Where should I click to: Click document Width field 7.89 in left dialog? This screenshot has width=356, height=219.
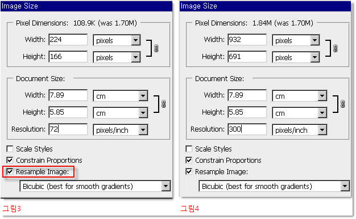click(x=68, y=95)
